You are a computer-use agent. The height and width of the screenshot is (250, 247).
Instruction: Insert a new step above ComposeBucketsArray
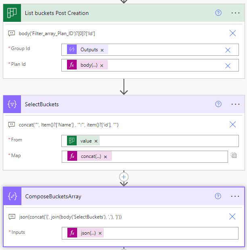click(124, 177)
